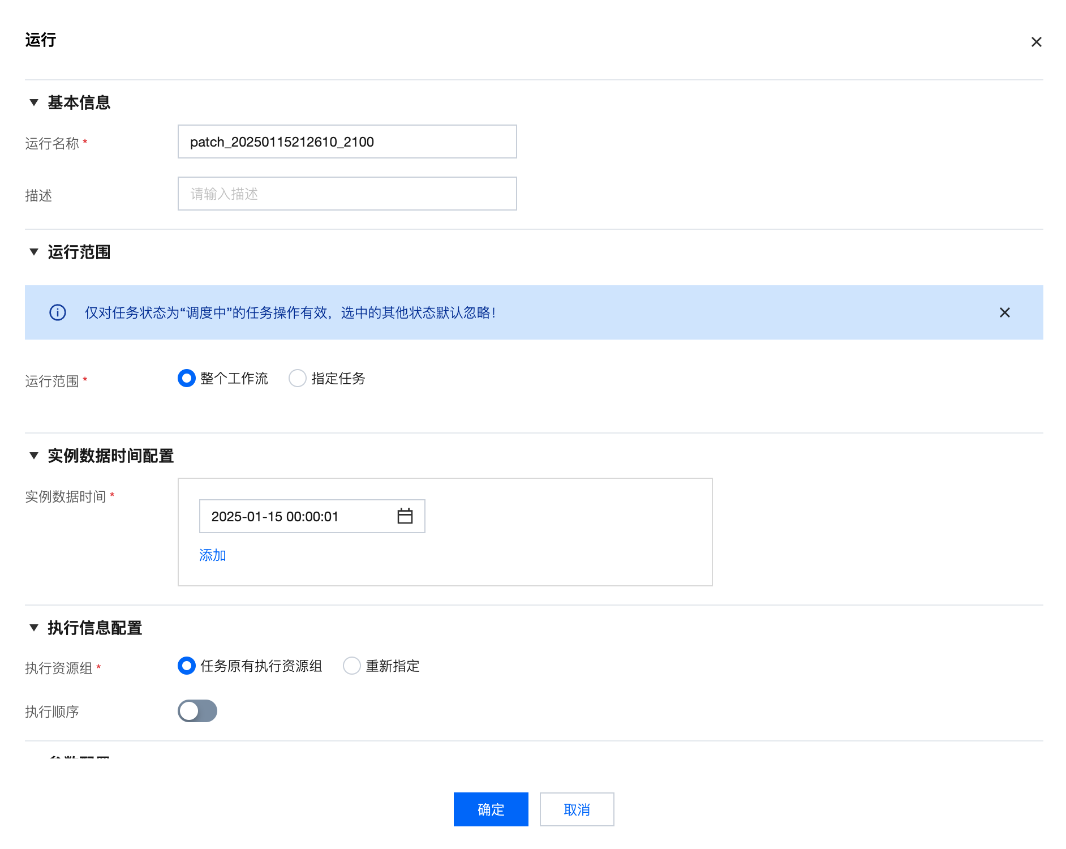Click the 确定 confirm button
Viewport: 1066px width, 849px height.
click(491, 809)
